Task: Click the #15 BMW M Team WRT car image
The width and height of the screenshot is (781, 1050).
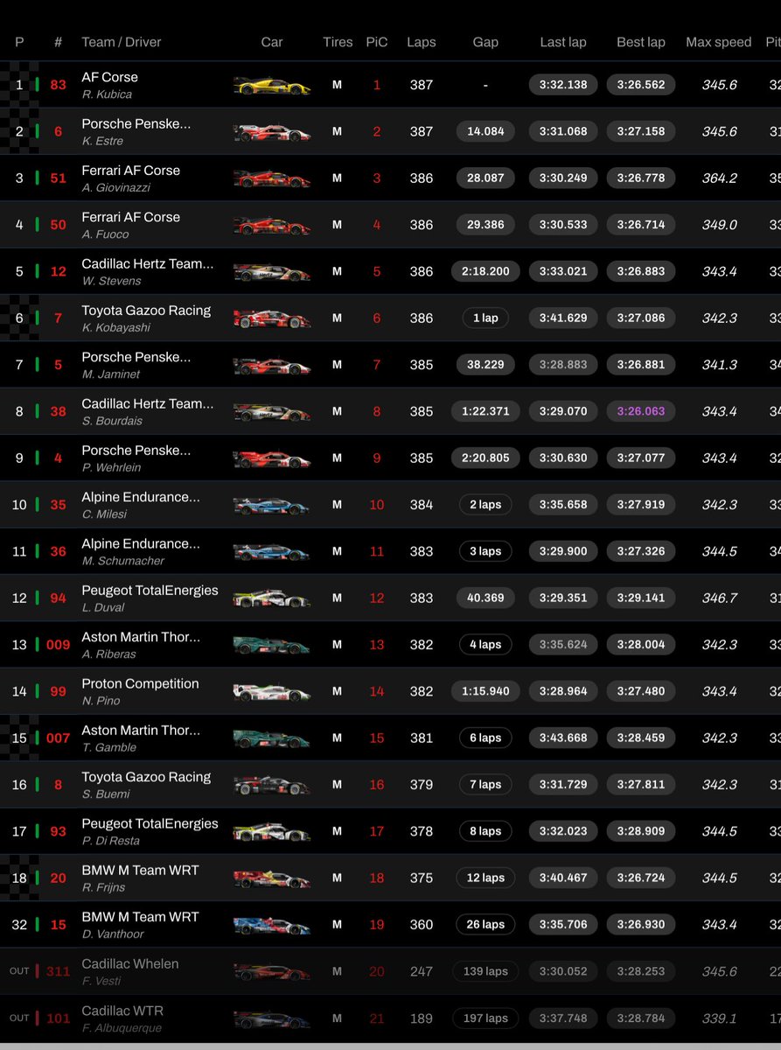Action: click(x=272, y=926)
